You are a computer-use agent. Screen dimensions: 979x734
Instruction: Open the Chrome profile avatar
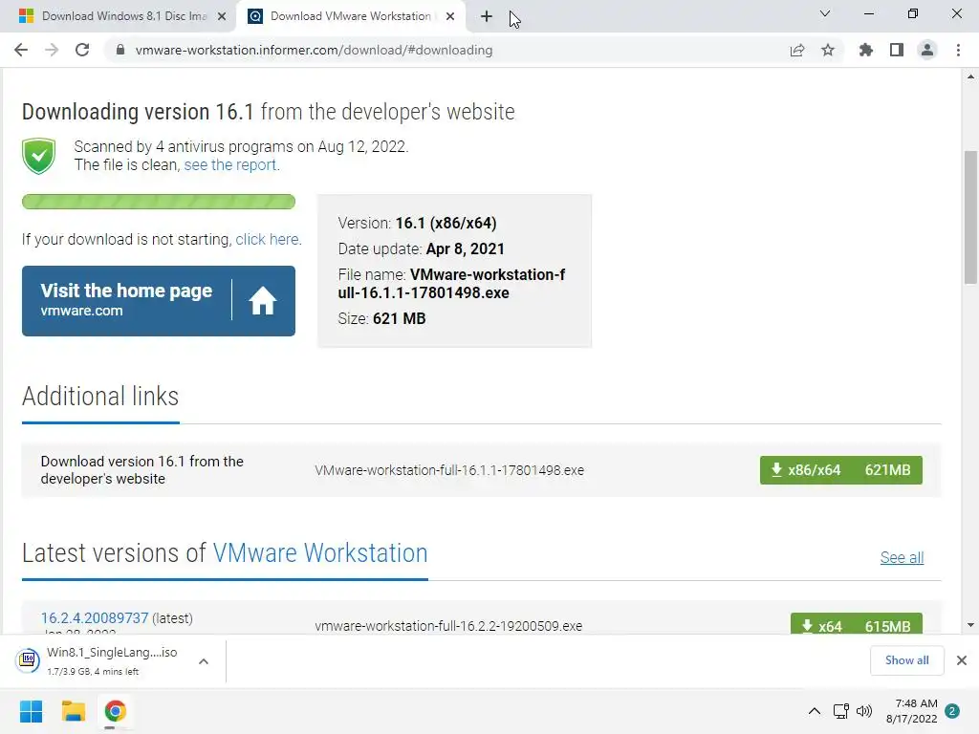(x=927, y=50)
